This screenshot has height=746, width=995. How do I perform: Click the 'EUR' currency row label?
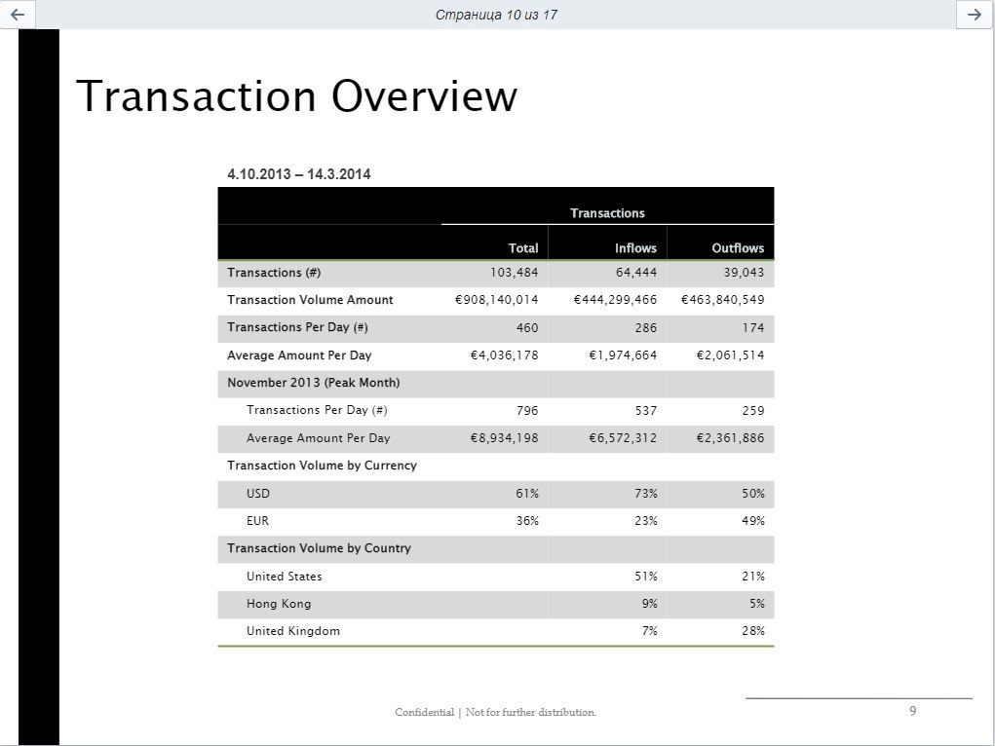(257, 521)
